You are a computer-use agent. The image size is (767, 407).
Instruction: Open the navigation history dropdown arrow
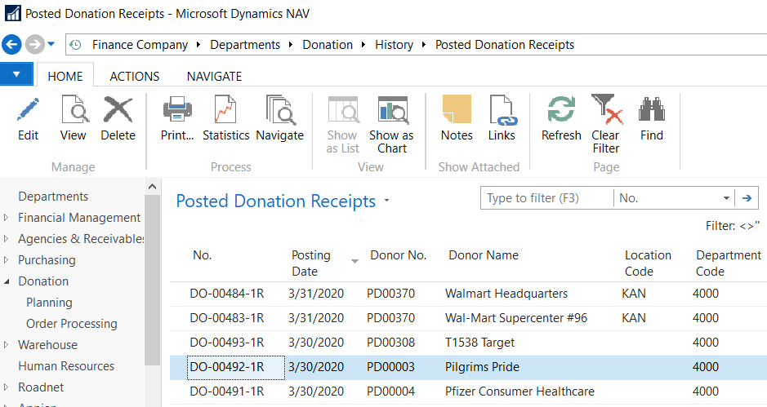51,45
